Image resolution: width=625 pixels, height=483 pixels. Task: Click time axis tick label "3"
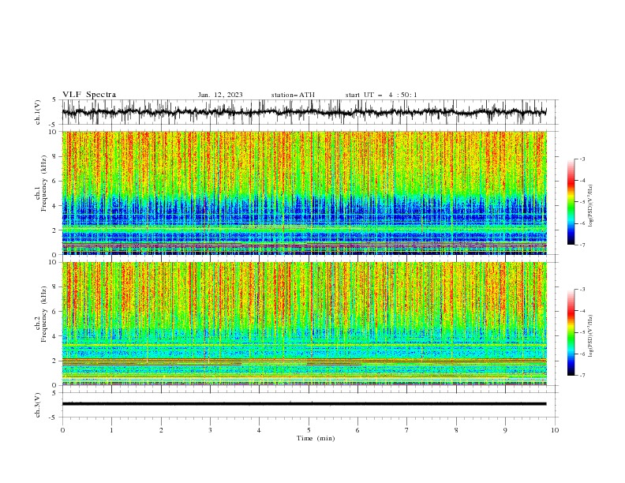coord(210,430)
